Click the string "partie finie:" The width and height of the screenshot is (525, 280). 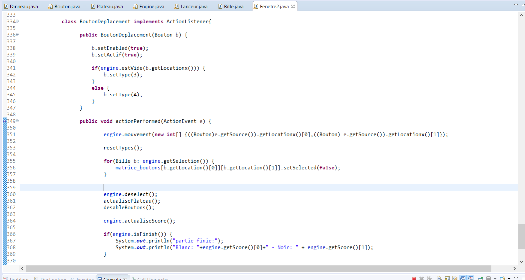click(195, 240)
